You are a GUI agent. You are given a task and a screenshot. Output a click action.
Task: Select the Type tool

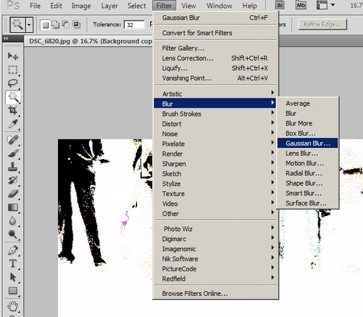point(13,264)
